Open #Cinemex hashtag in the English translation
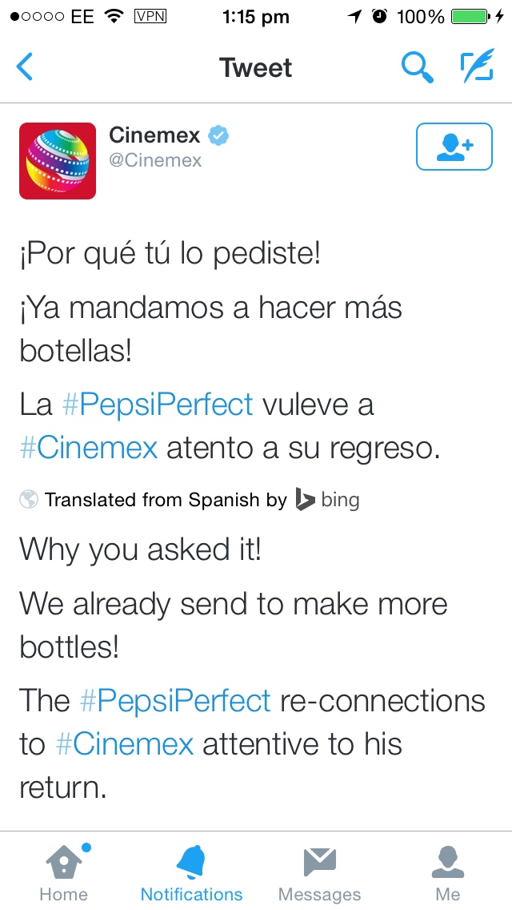The width and height of the screenshot is (512, 910). pos(125,743)
